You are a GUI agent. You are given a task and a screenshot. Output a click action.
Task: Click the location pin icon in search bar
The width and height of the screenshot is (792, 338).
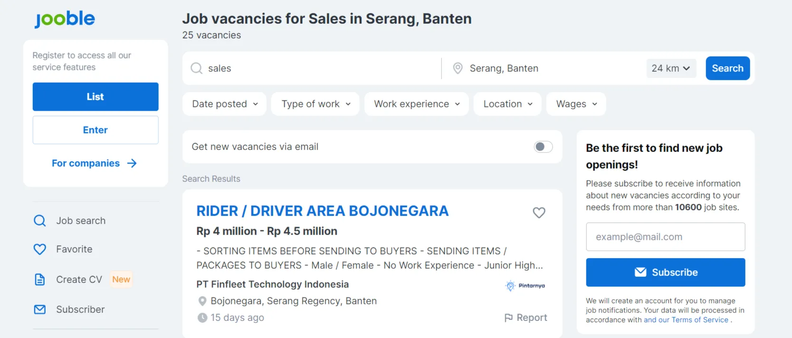pos(458,68)
